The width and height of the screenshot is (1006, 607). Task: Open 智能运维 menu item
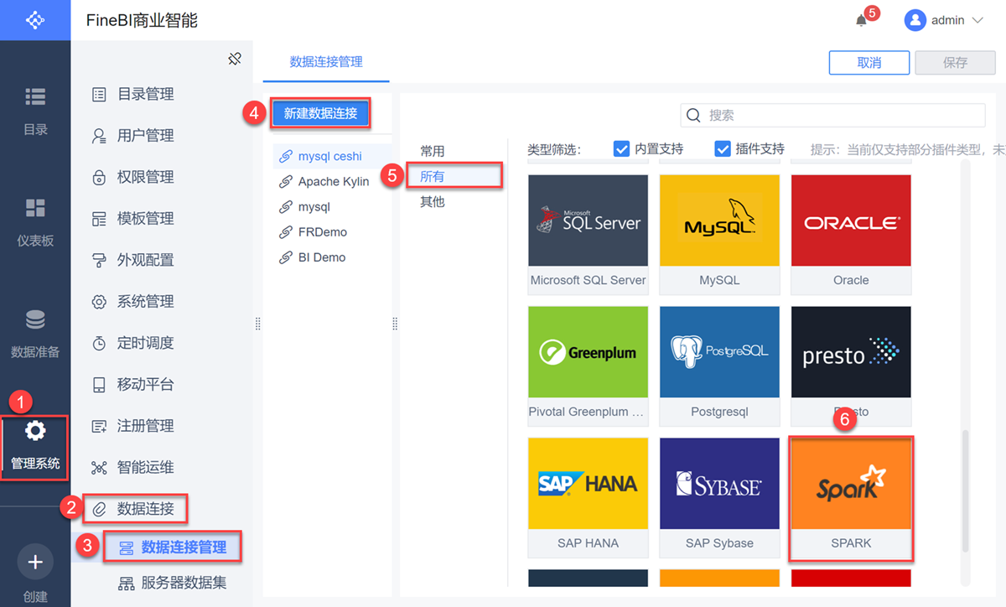pos(145,467)
